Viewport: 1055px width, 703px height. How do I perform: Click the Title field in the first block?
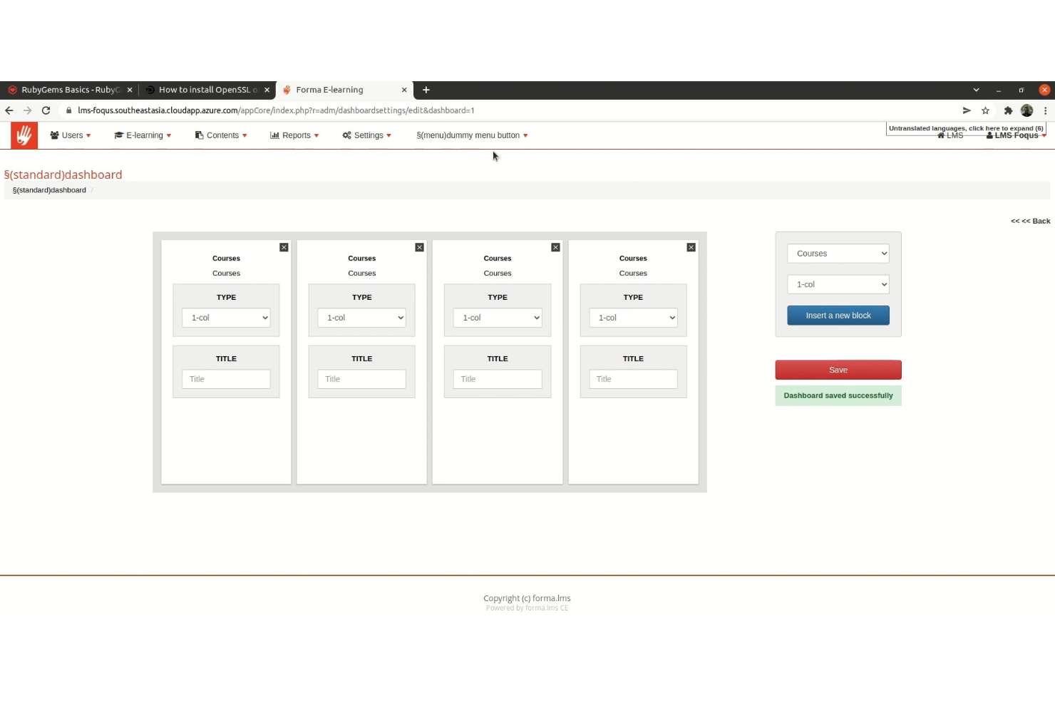pos(226,379)
